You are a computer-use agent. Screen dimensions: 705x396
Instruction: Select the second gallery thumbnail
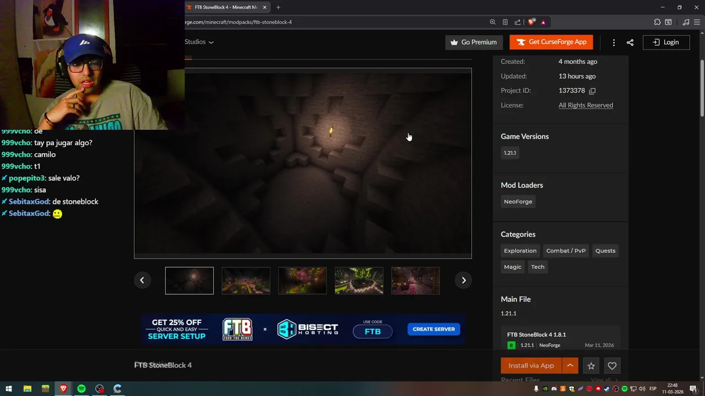click(246, 280)
